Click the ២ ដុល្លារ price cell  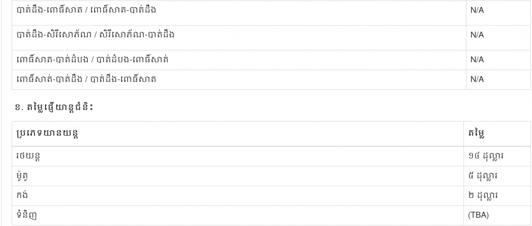point(483,196)
